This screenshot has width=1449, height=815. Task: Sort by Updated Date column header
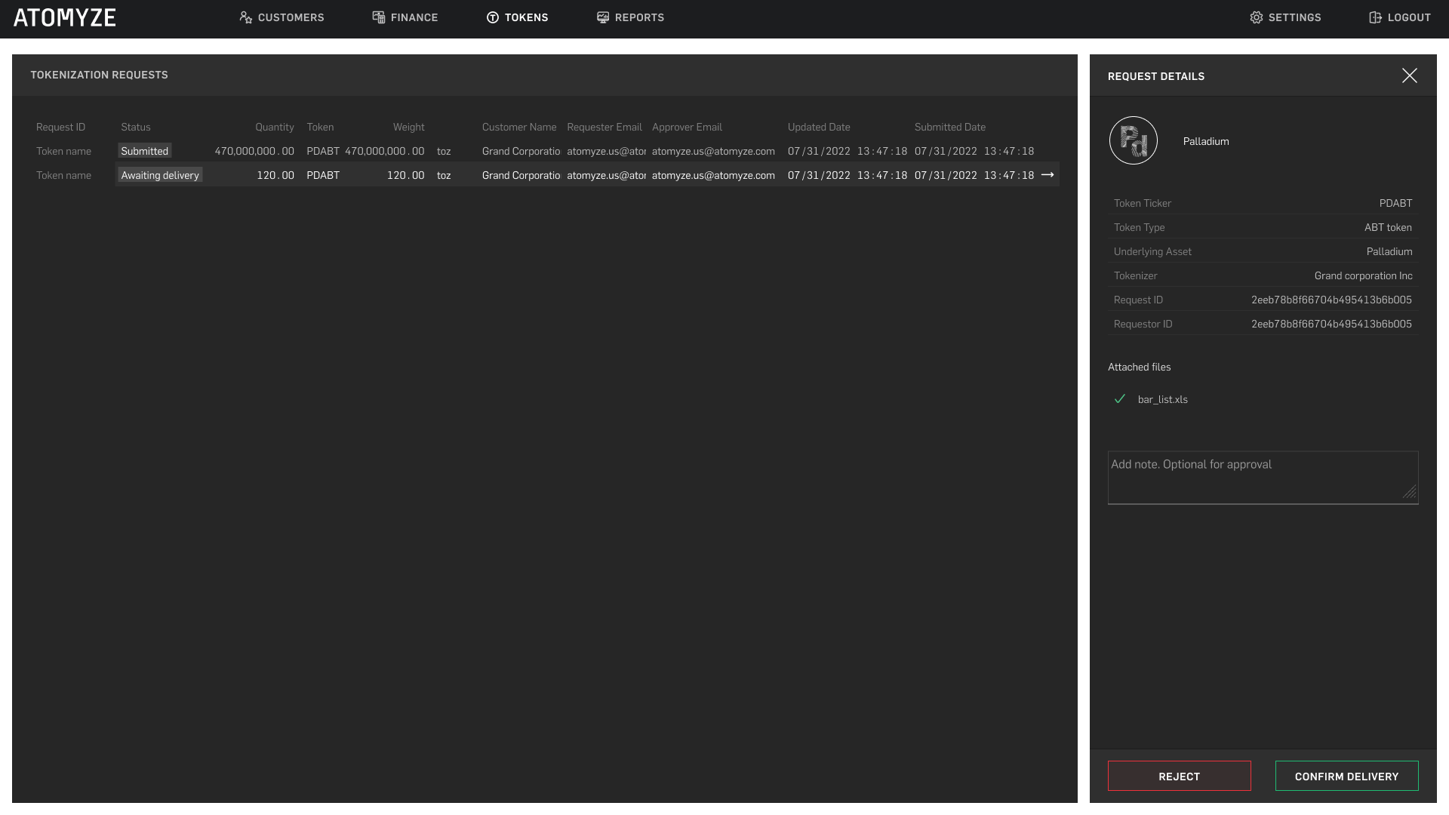(818, 127)
